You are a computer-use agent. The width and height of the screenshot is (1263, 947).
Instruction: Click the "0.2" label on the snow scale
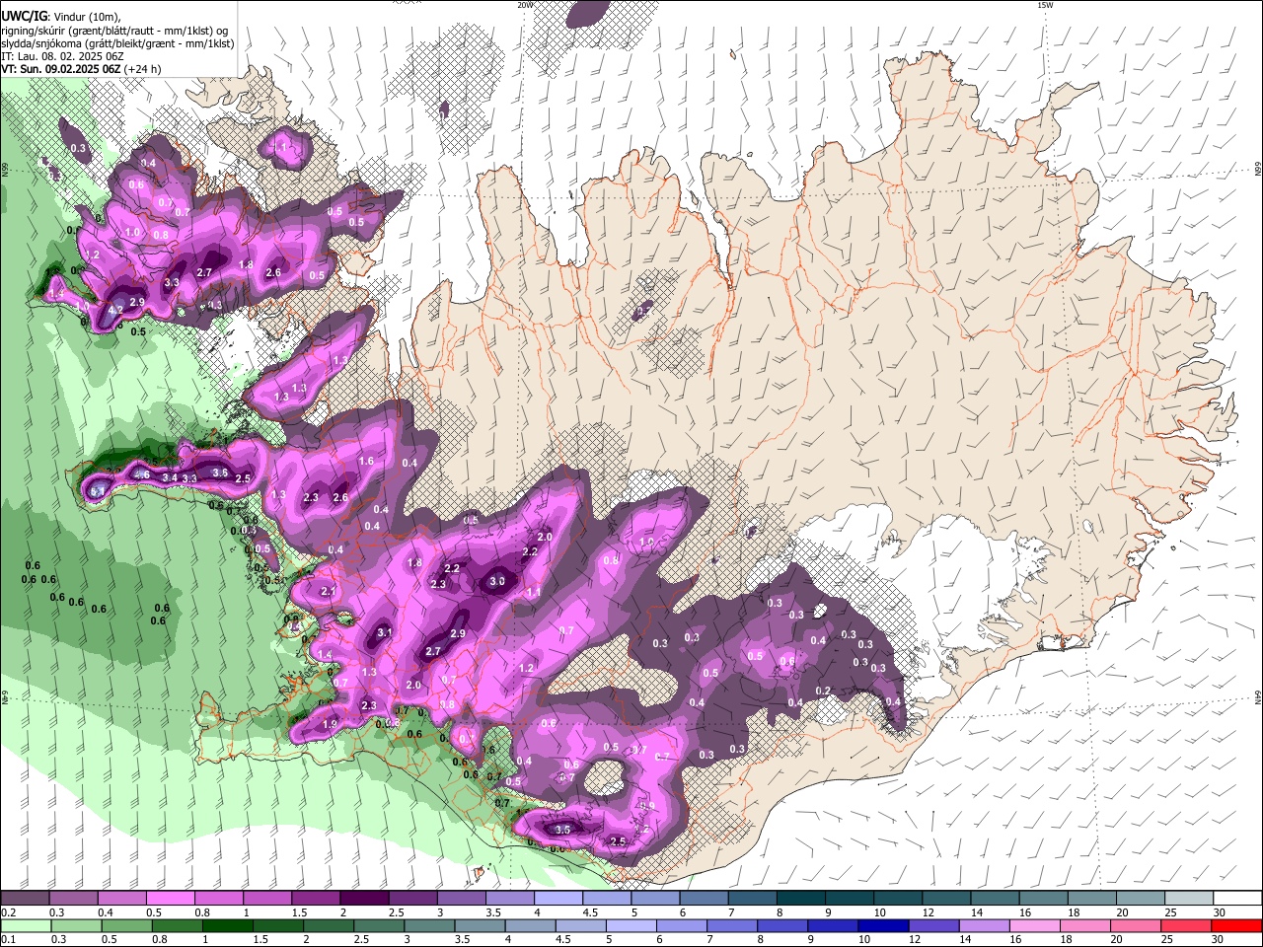tap(8, 912)
